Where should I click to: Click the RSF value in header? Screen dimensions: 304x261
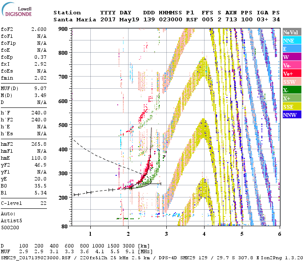pos(192,20)
